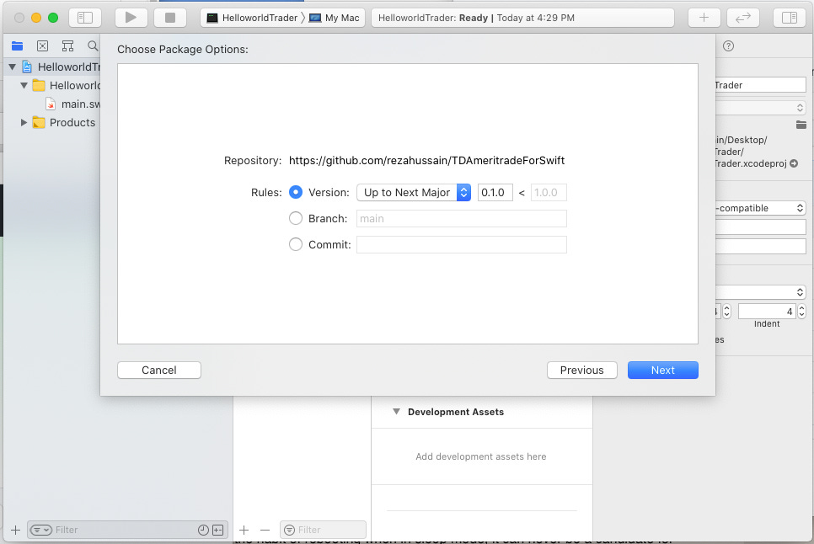Viewport: 814px width, 544px height.
Task: Open the Up to Next Major dropdown
Action: coord(414,192)
